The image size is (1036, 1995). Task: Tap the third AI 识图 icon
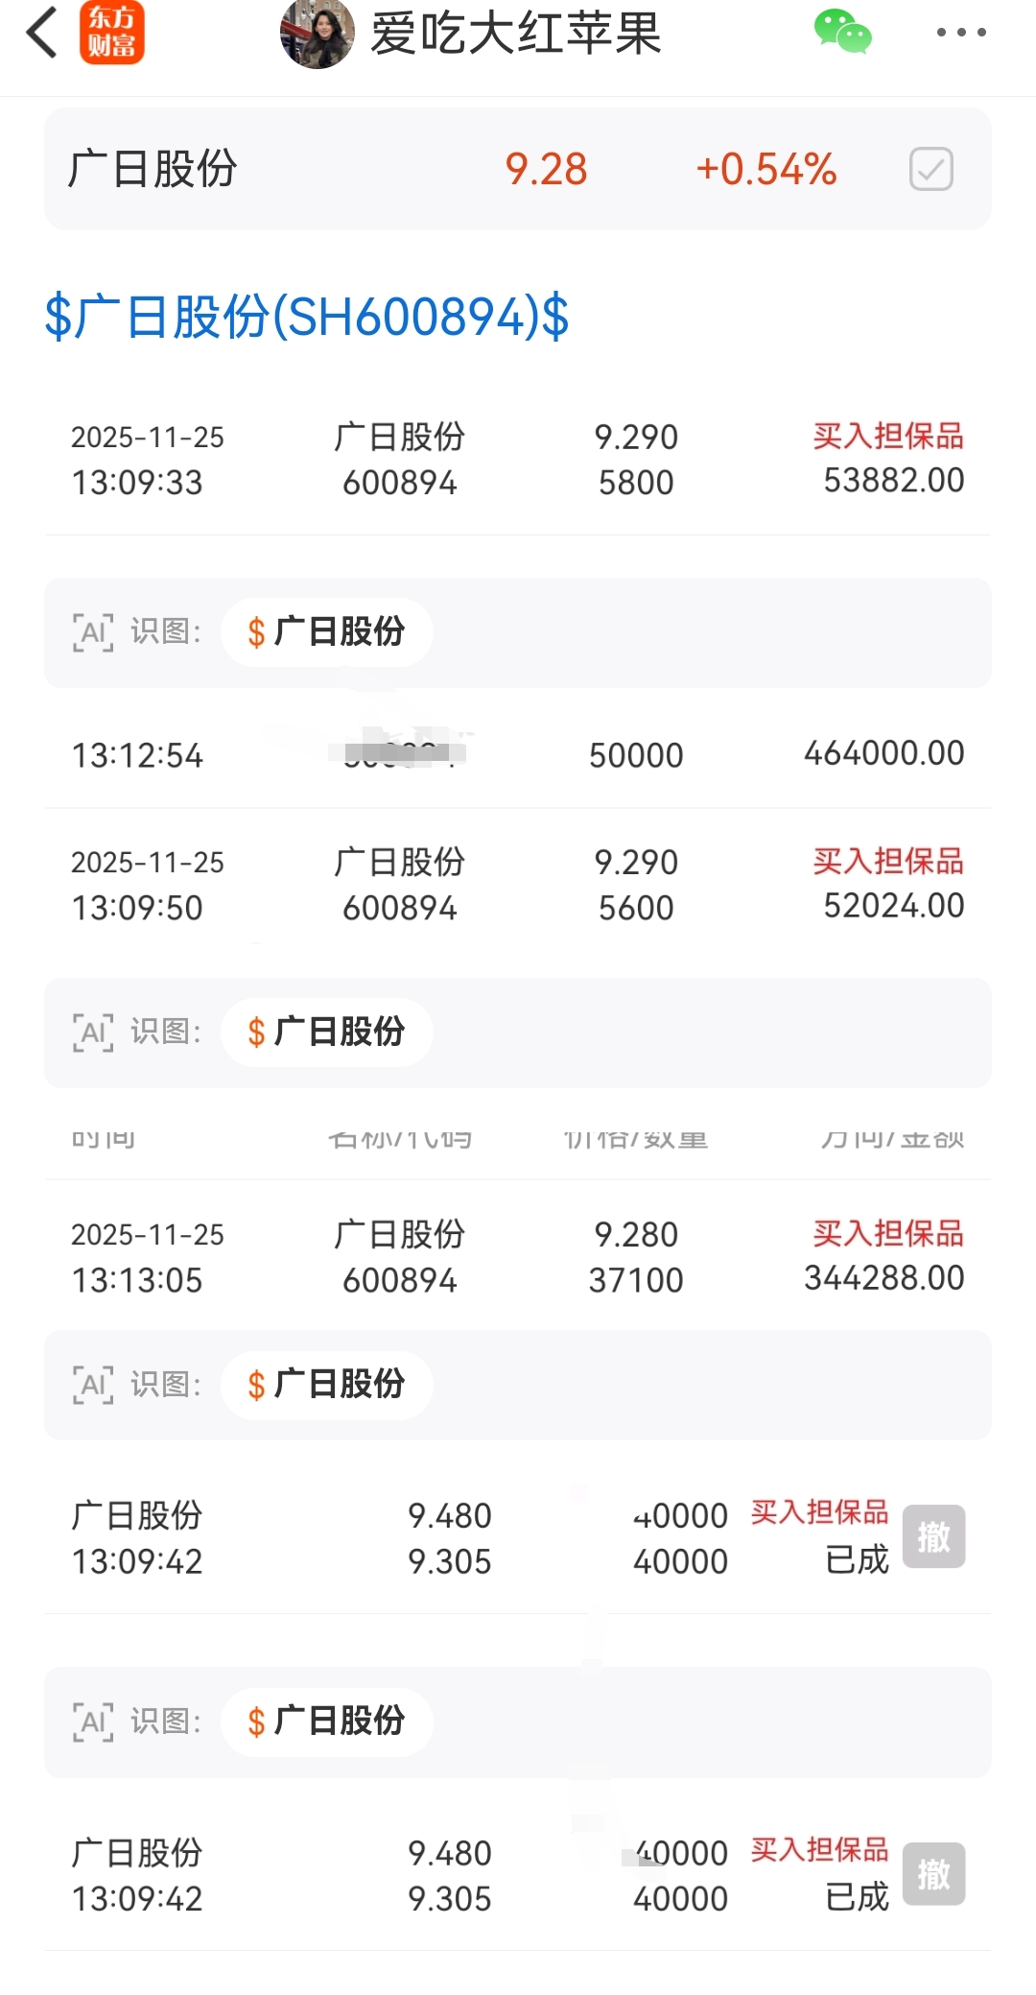click(93, 1385)
